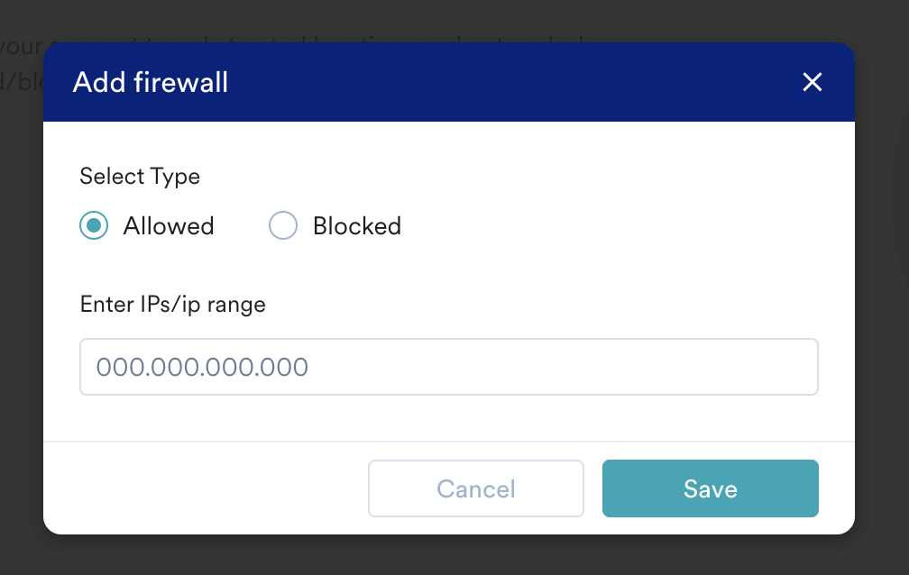Screen dimensions: 909x575
Task: Click the Enter IPs/ip range label
Action: (172, 304)
